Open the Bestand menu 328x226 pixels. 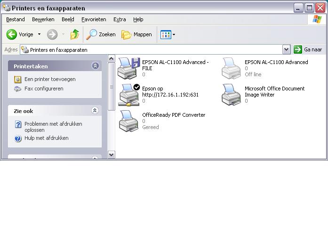tap(16, 19)
